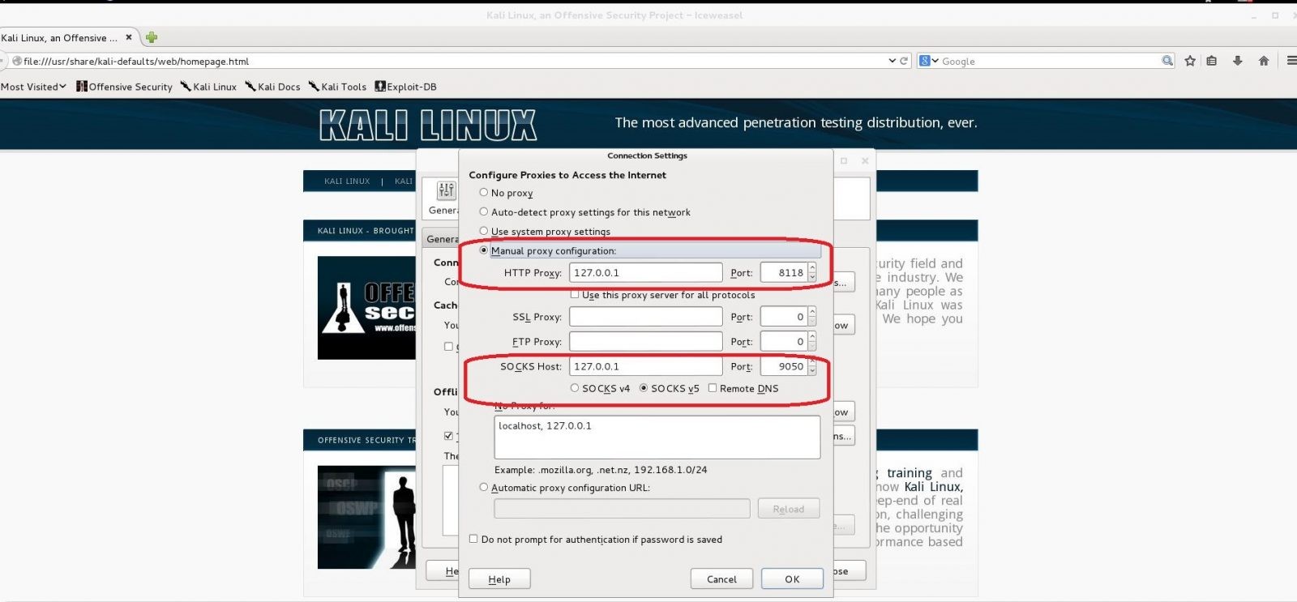Open a new tab with the plus icon
The width and height of the screenshot is (1297, 602).
click(x=151, y=37)
